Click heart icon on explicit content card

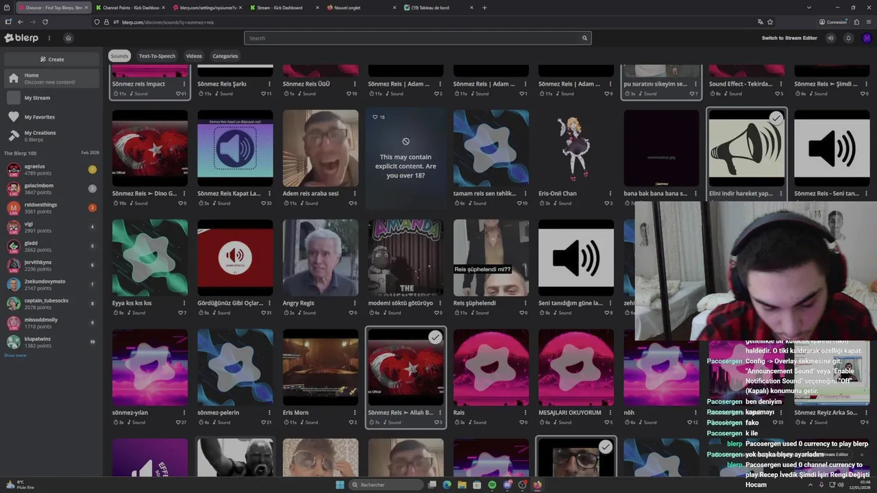(375, 117)
